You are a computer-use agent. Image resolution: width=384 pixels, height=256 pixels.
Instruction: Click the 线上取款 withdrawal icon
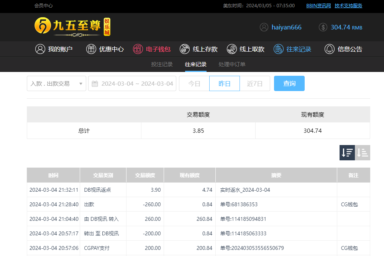click(x=231, y=49)
